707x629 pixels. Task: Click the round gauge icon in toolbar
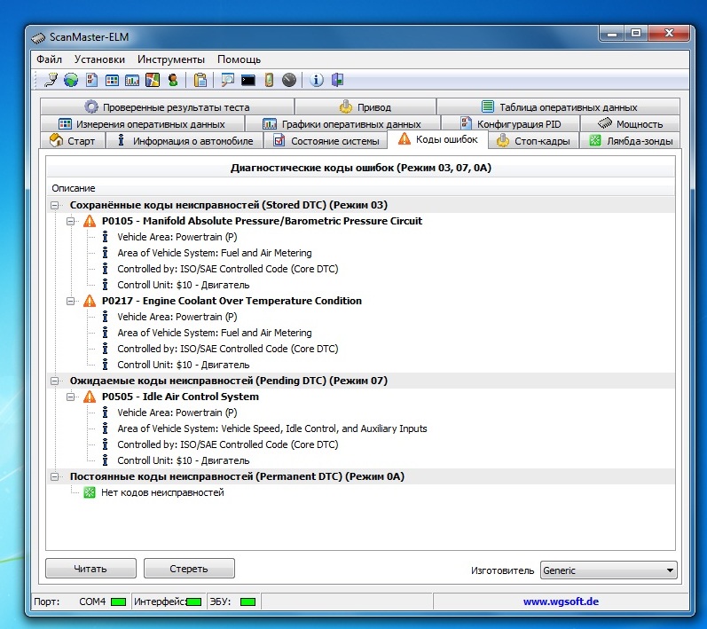[288, 80]
